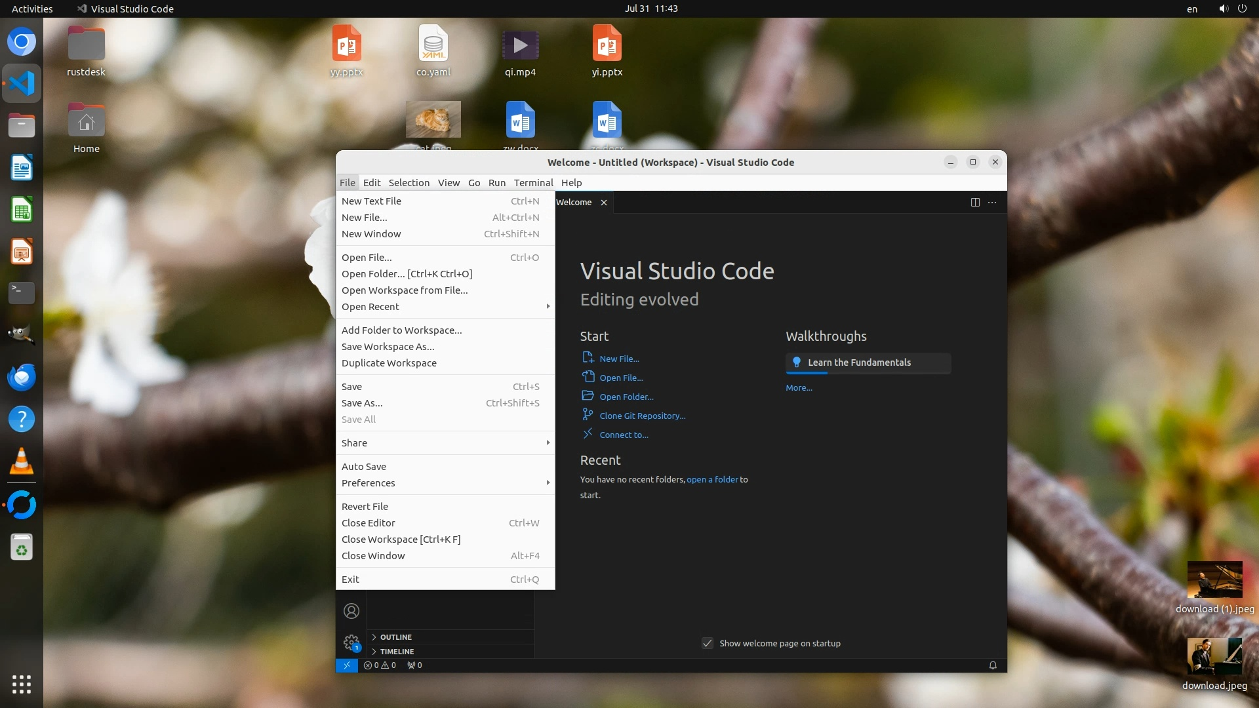Click the errors and warnings status indicator
Image resolution: width=1259 pixels, height=708 pixels.
[x=380, y=665]
